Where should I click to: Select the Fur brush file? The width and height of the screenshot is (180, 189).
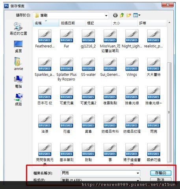click(x=67, y=39)
